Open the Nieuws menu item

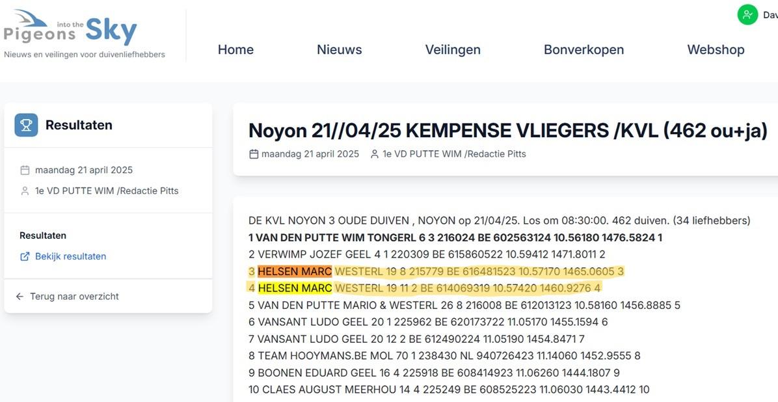click(339, 49)
